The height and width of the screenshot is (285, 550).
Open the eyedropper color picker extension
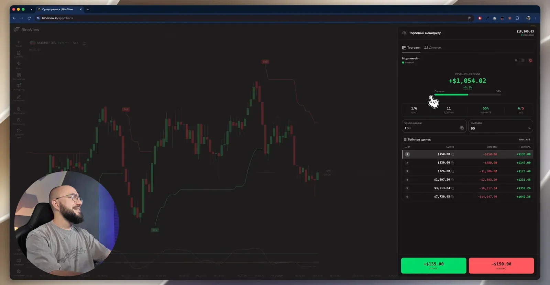[487, 18]
